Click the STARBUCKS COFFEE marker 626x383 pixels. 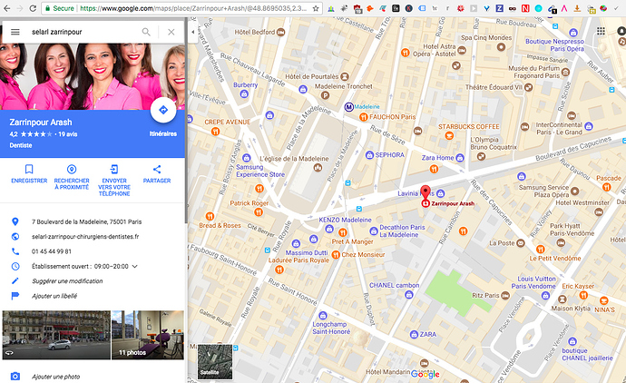[x=449, y=136]
